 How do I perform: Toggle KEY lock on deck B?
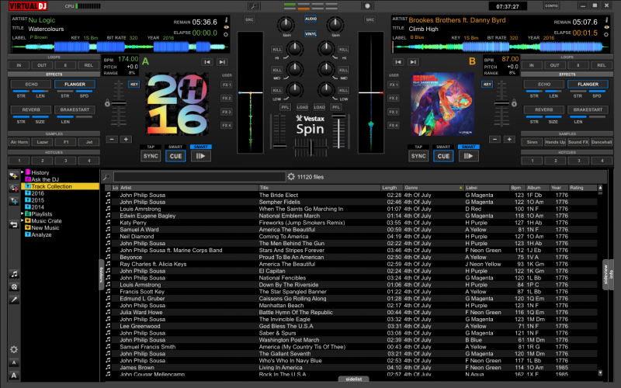coord(487,85)
